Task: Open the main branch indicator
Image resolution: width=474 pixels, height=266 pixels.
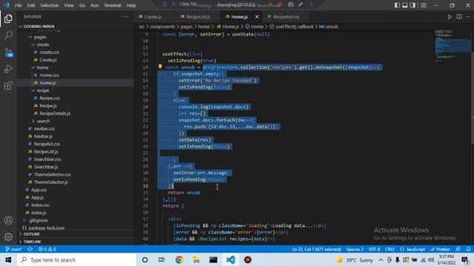Action: pyautogui.click(x=14, y=249)
